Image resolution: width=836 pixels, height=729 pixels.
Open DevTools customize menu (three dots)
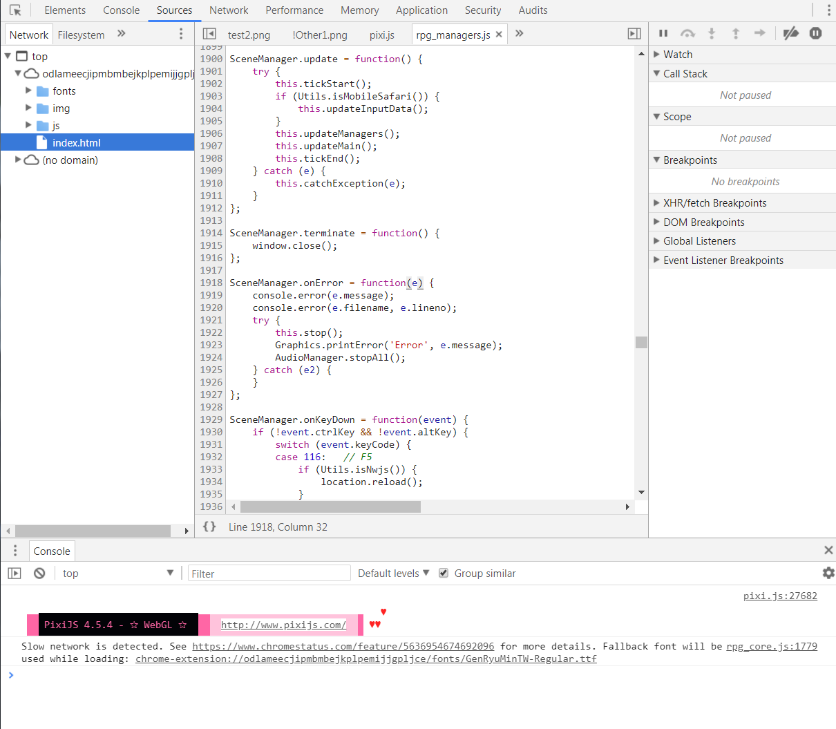pyautogui.click(x=828, y=10)
